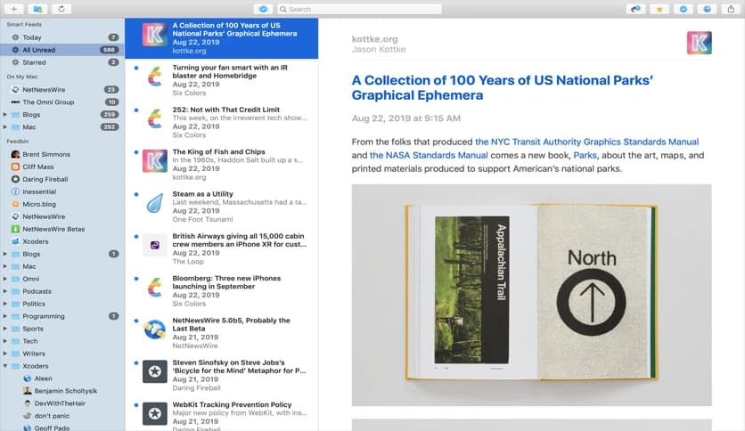Open 'Turning your fan smart with an IR blaster' article
The height and width of the screenshot is (431, 745).
pos(221,80)
